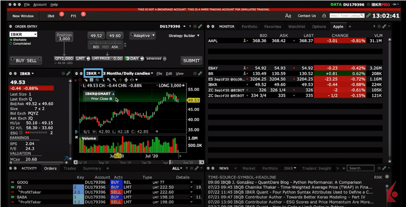Open the Trades tab in Activity panel
The image size is (406, 207).
coord(70,168)
